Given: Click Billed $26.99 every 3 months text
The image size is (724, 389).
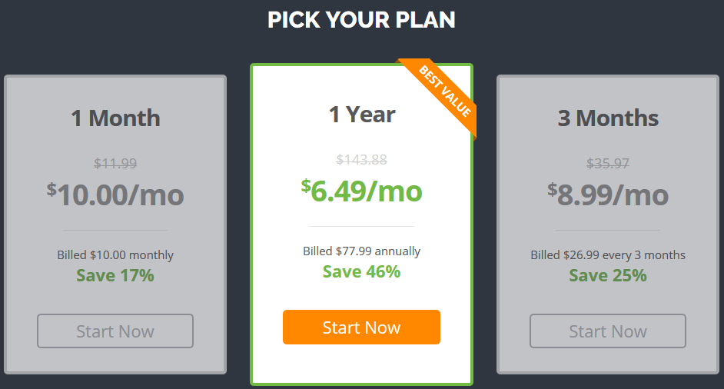Looking at the screenshot, I should tap(608, 255).
